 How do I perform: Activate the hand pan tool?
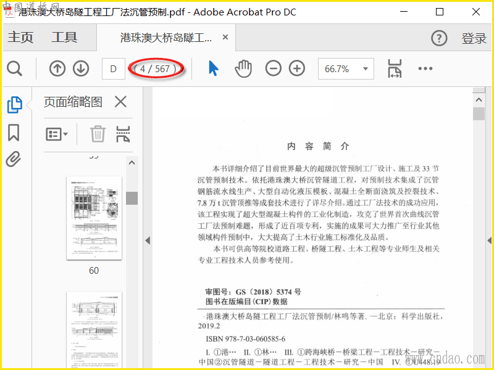pos(243,68)
